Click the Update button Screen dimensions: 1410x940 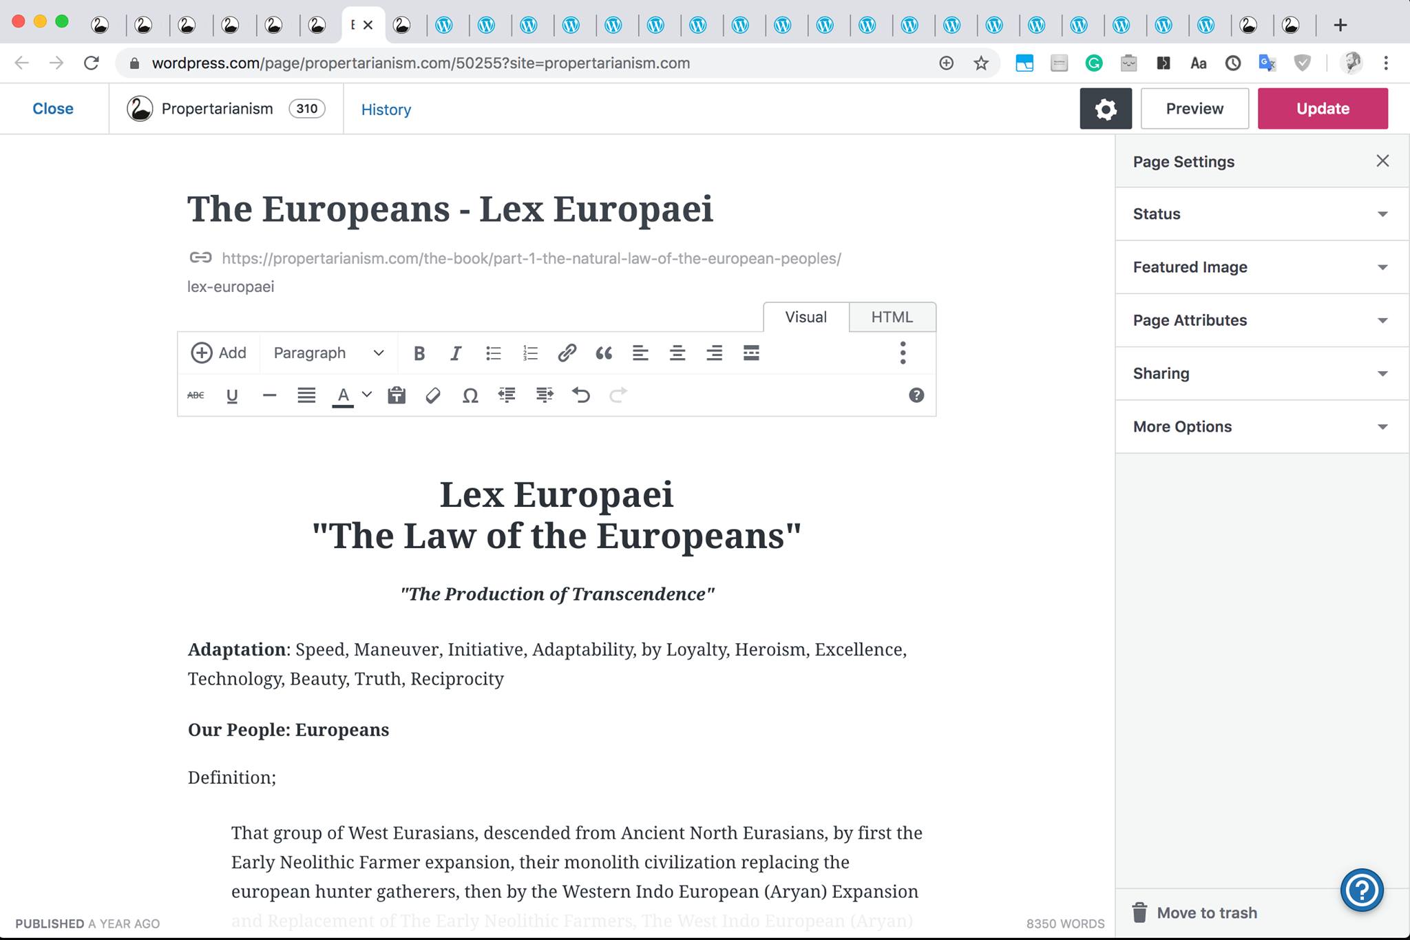1322,109
